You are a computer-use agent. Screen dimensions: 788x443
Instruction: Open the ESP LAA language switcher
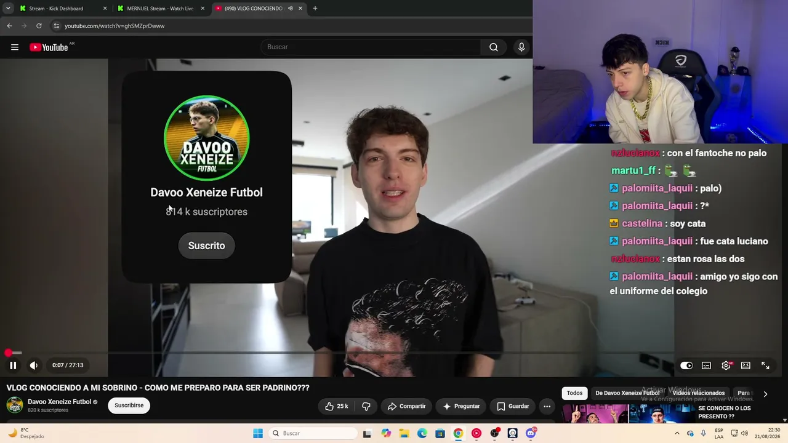[x=719, y=433]
